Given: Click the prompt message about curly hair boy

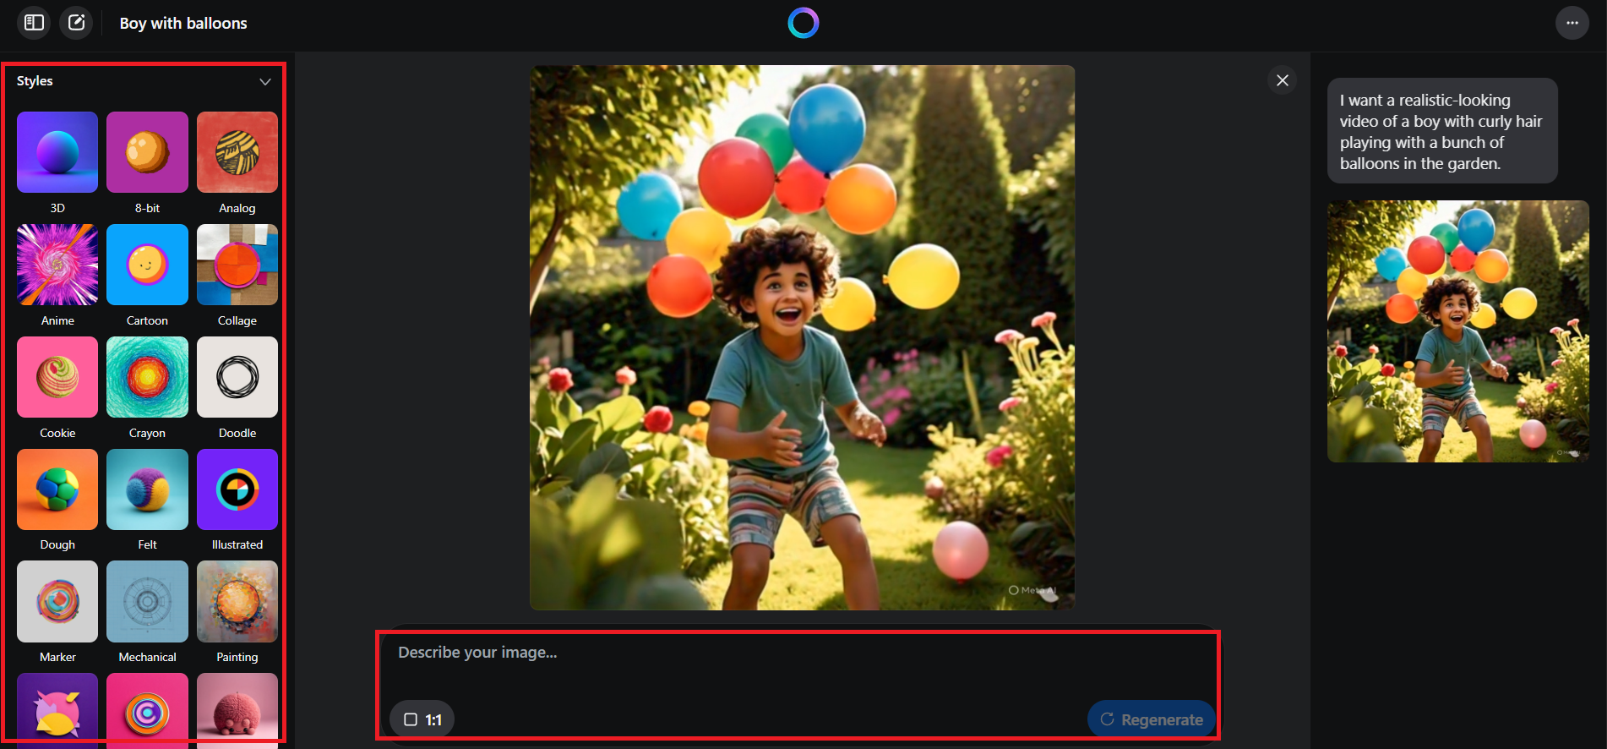Looking at the screenshot, I should point(1442,131).
